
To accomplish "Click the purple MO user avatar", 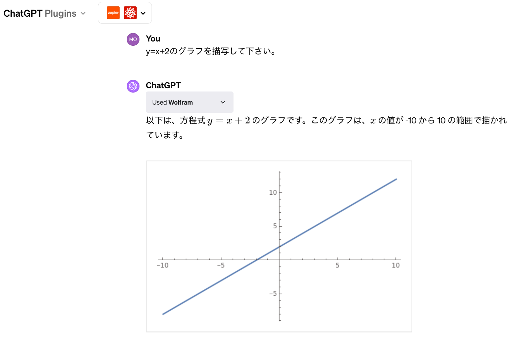I will pyautogui.click(x=133, y=39).
